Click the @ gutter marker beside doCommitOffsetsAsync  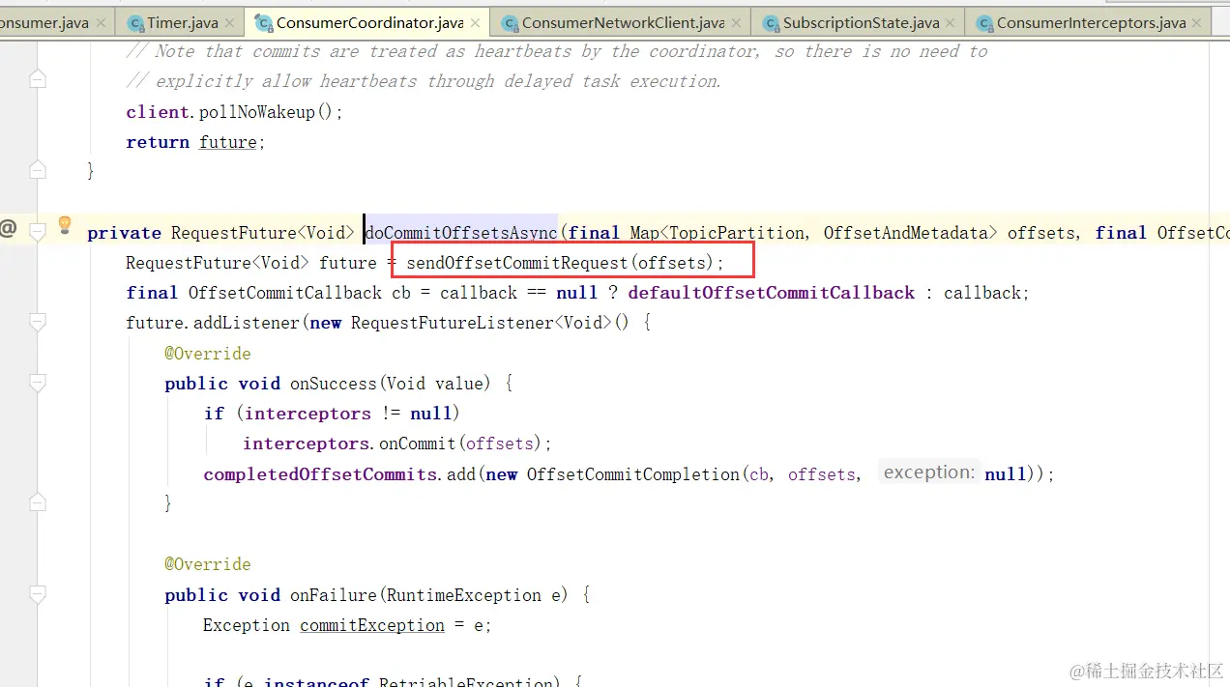(9, 228)
